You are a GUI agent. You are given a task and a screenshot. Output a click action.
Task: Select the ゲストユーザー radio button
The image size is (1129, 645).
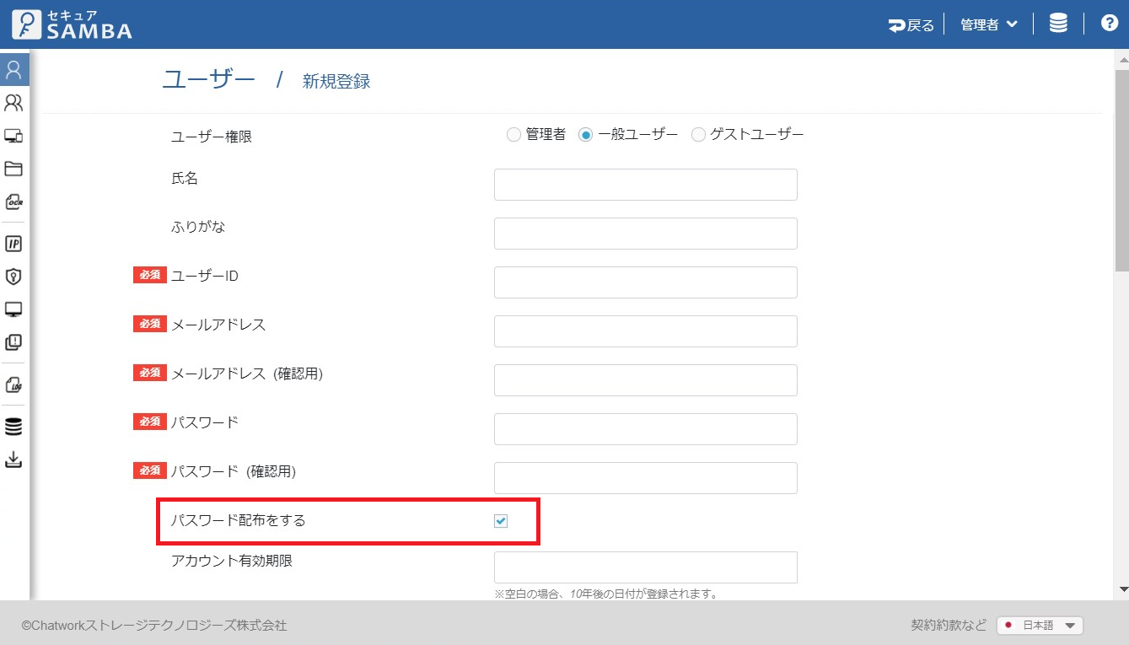698,135
